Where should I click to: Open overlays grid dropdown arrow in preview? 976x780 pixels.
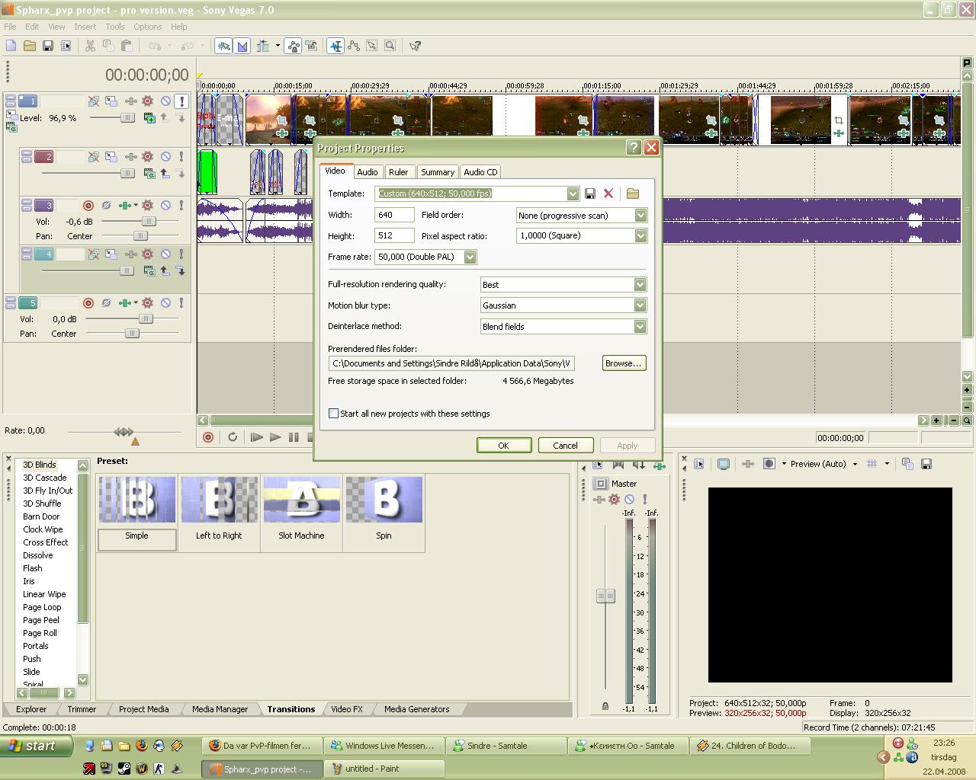(x=887, y=463)
